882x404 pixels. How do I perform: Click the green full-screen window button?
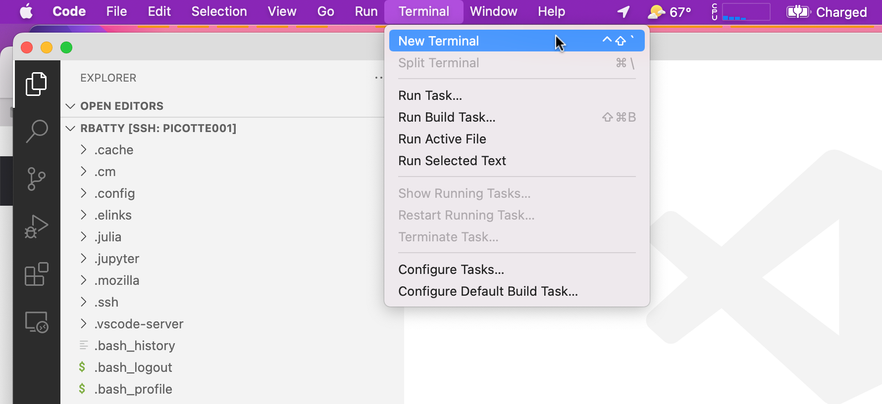point(66,47)
